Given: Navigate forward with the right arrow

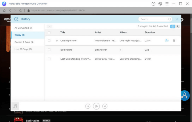Looking at the screenshot, I should (15, 10).
